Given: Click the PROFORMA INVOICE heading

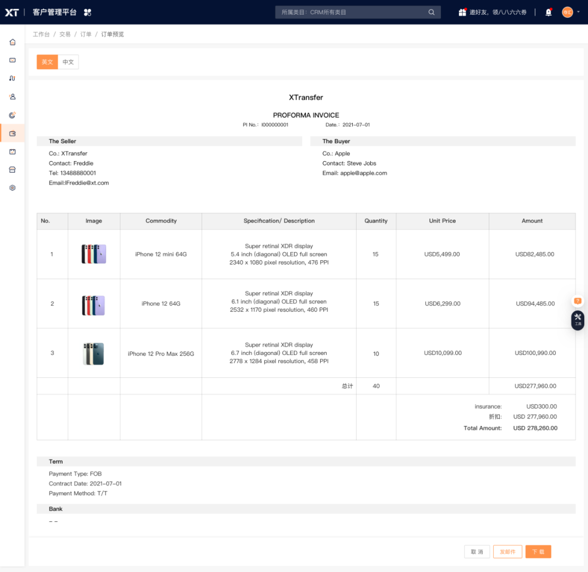Looking at the screenshot, I should (306, 115).
